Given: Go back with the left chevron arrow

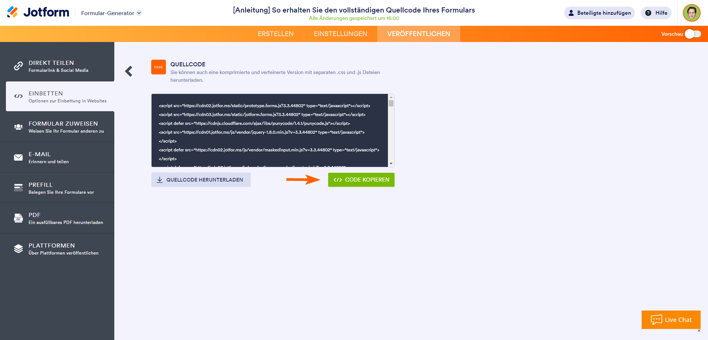Looking at the screenshot, I should tap(129, 71).
